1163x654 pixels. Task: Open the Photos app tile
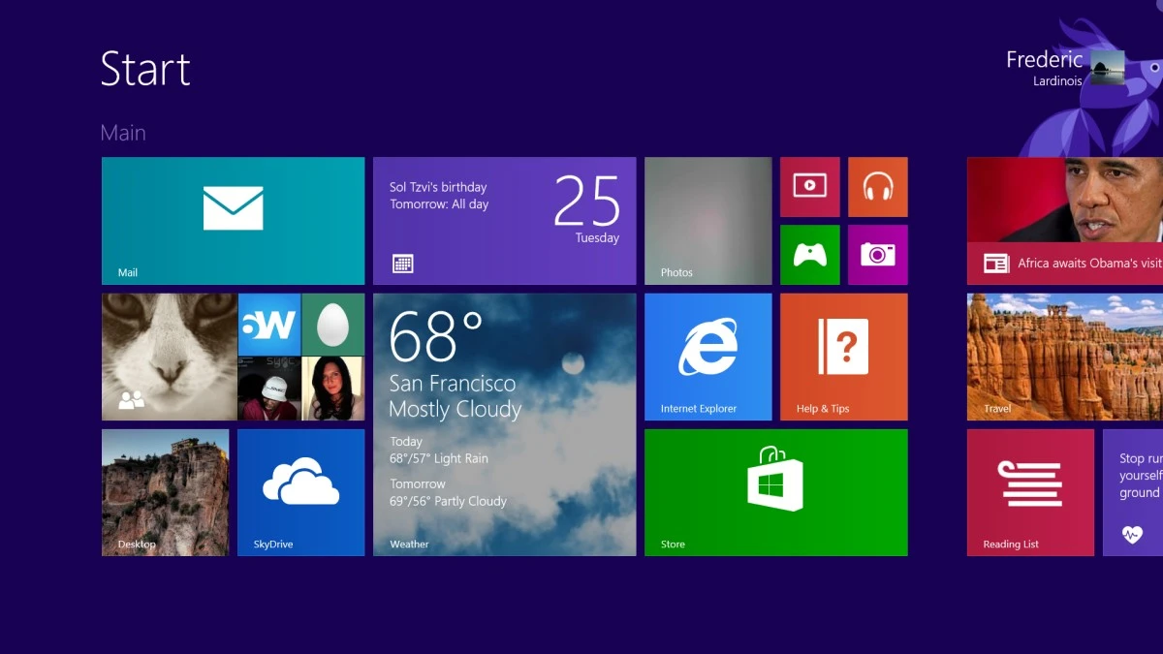tap(707, 221)
